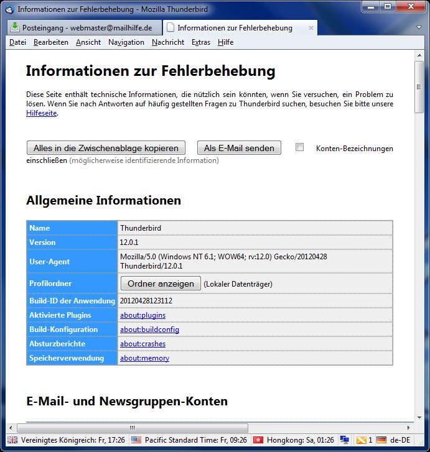This screenshot has width=430, height=452.
Task: Open the Bearbeiten menu
Action: coord(51,42)
